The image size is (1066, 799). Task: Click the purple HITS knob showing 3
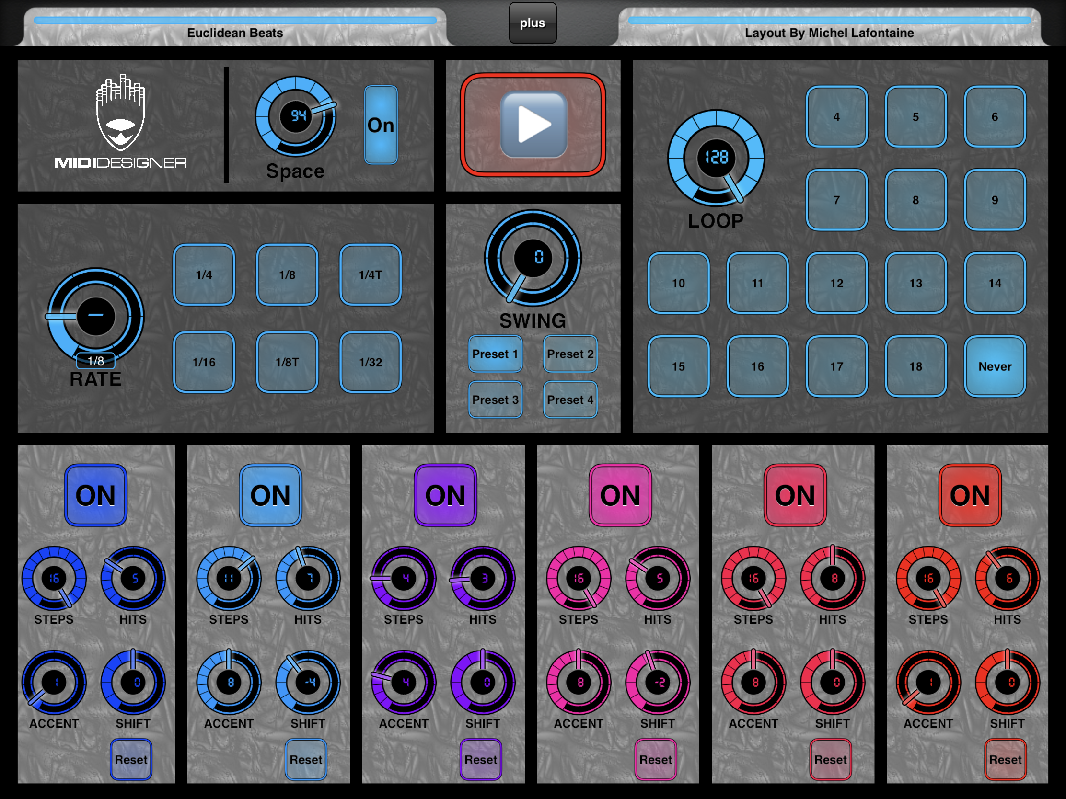[x=482, y=578]
